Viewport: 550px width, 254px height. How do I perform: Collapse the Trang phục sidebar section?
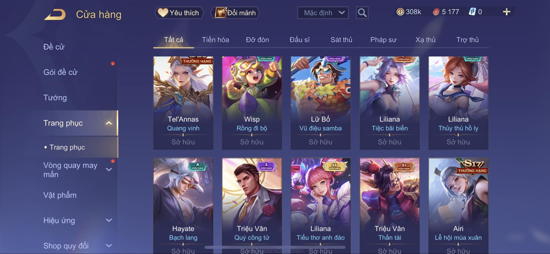[109, 123]
